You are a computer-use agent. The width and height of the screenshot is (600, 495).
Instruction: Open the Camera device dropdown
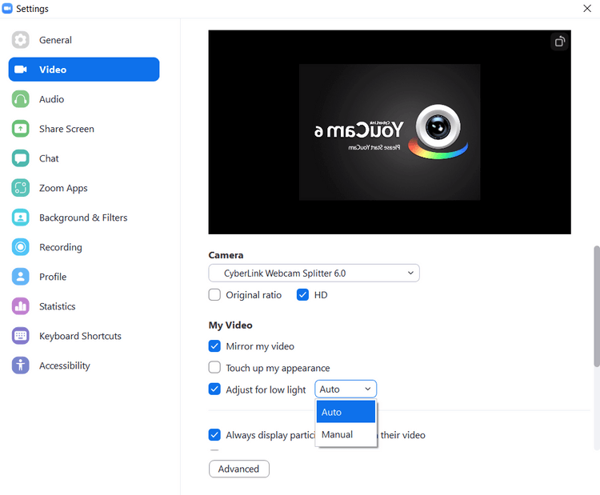pos(314,273)
